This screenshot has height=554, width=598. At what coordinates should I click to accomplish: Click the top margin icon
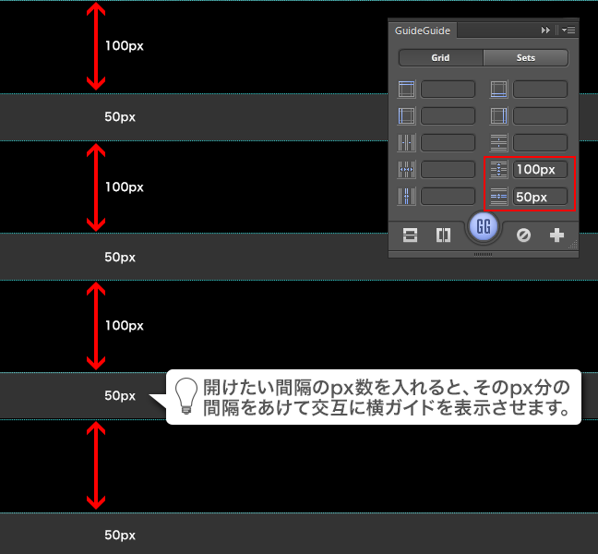(407, 90)
